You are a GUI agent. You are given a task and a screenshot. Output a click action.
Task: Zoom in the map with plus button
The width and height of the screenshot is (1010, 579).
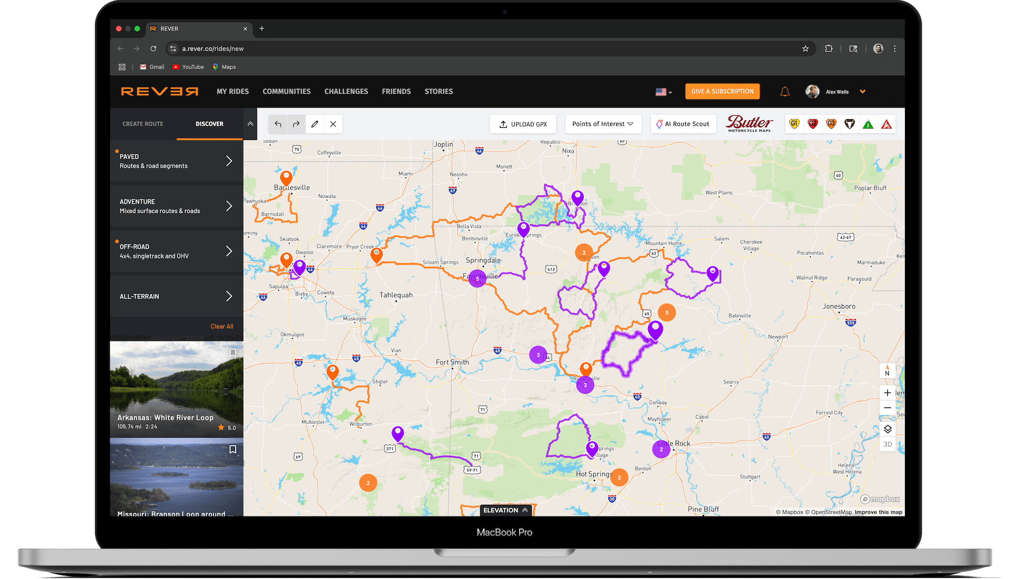tap(887, 393)
